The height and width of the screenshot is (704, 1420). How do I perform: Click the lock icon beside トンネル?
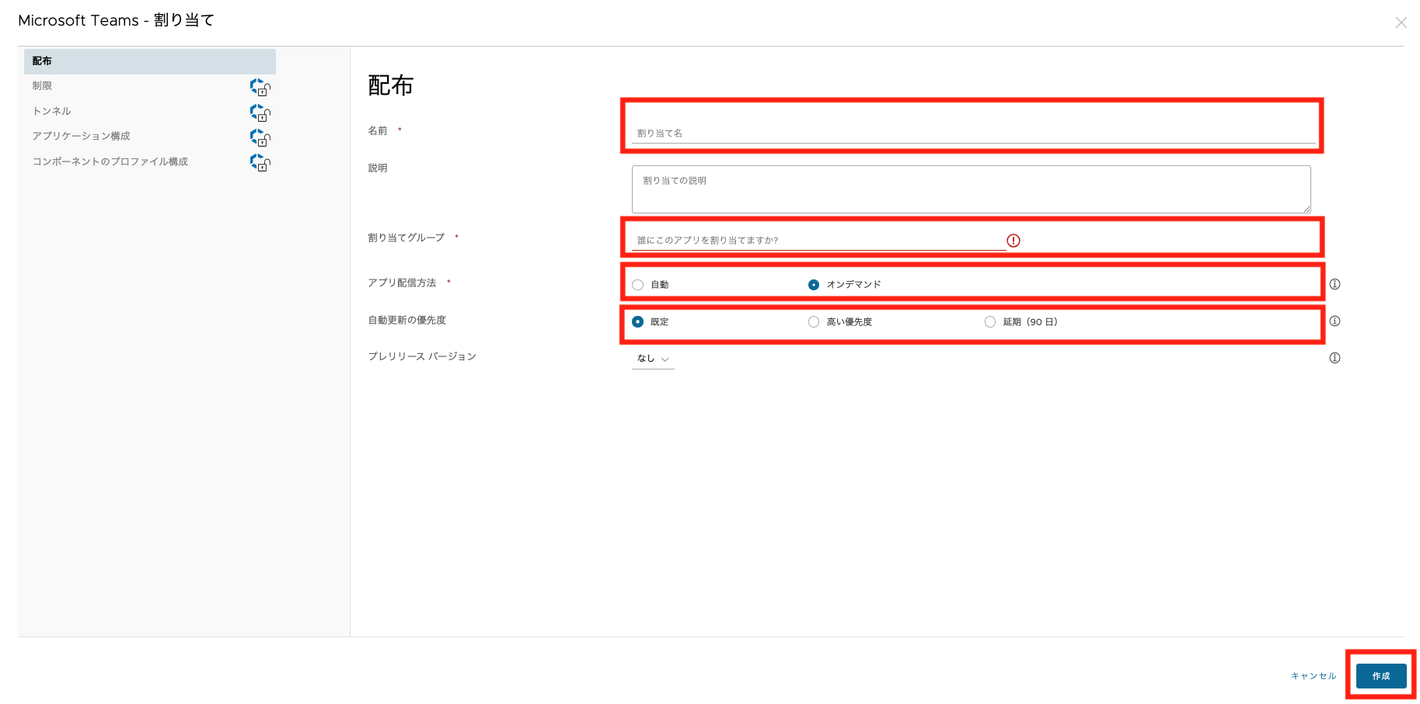(x=260, y=113)
